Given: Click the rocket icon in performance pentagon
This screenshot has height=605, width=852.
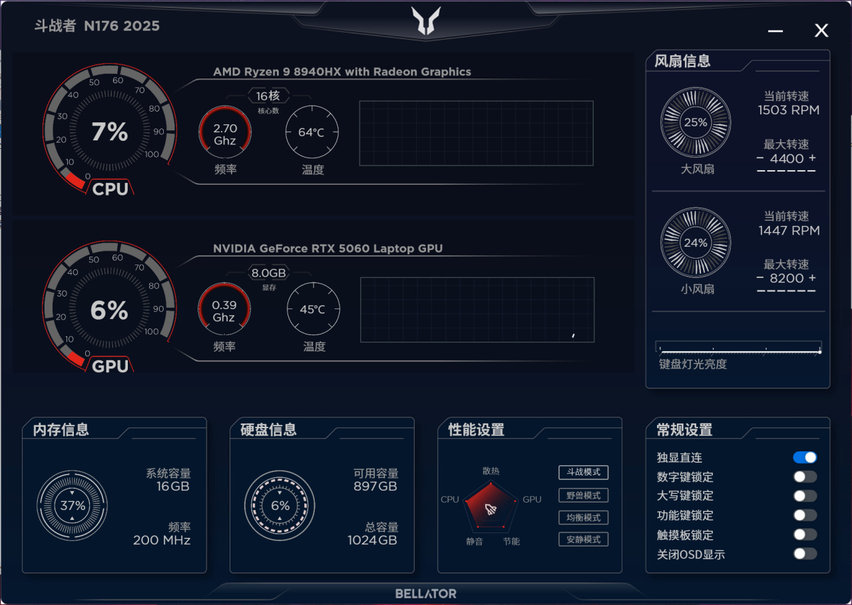Looking at the screenshot, I should pos(491,510).
